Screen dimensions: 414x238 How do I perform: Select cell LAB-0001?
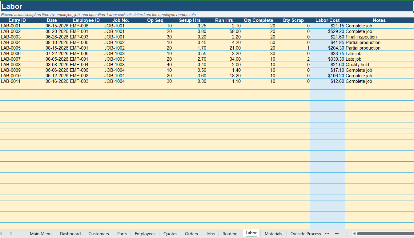click(x=17, y=26)
